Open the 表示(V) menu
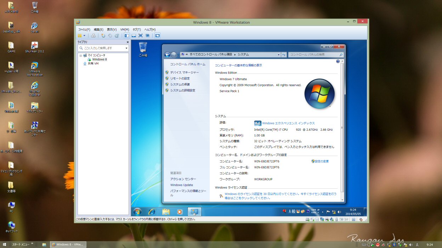Image resolution: width=442 pixels, height=248 pixels. [112, 30]
